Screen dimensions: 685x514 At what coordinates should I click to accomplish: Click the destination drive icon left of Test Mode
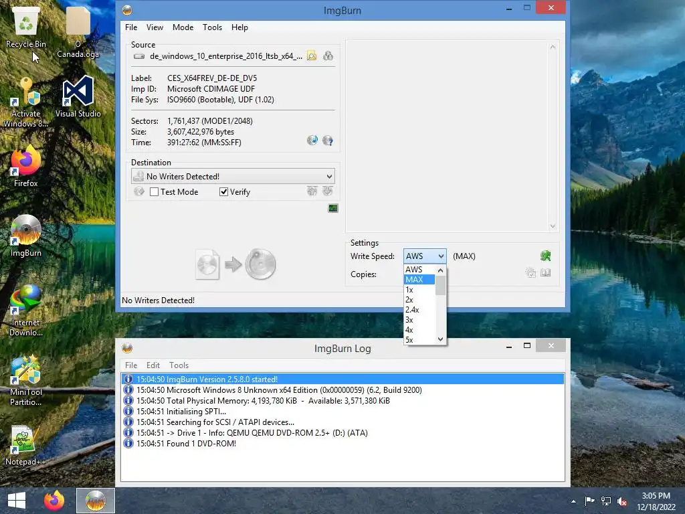click(x=139, y=191)
